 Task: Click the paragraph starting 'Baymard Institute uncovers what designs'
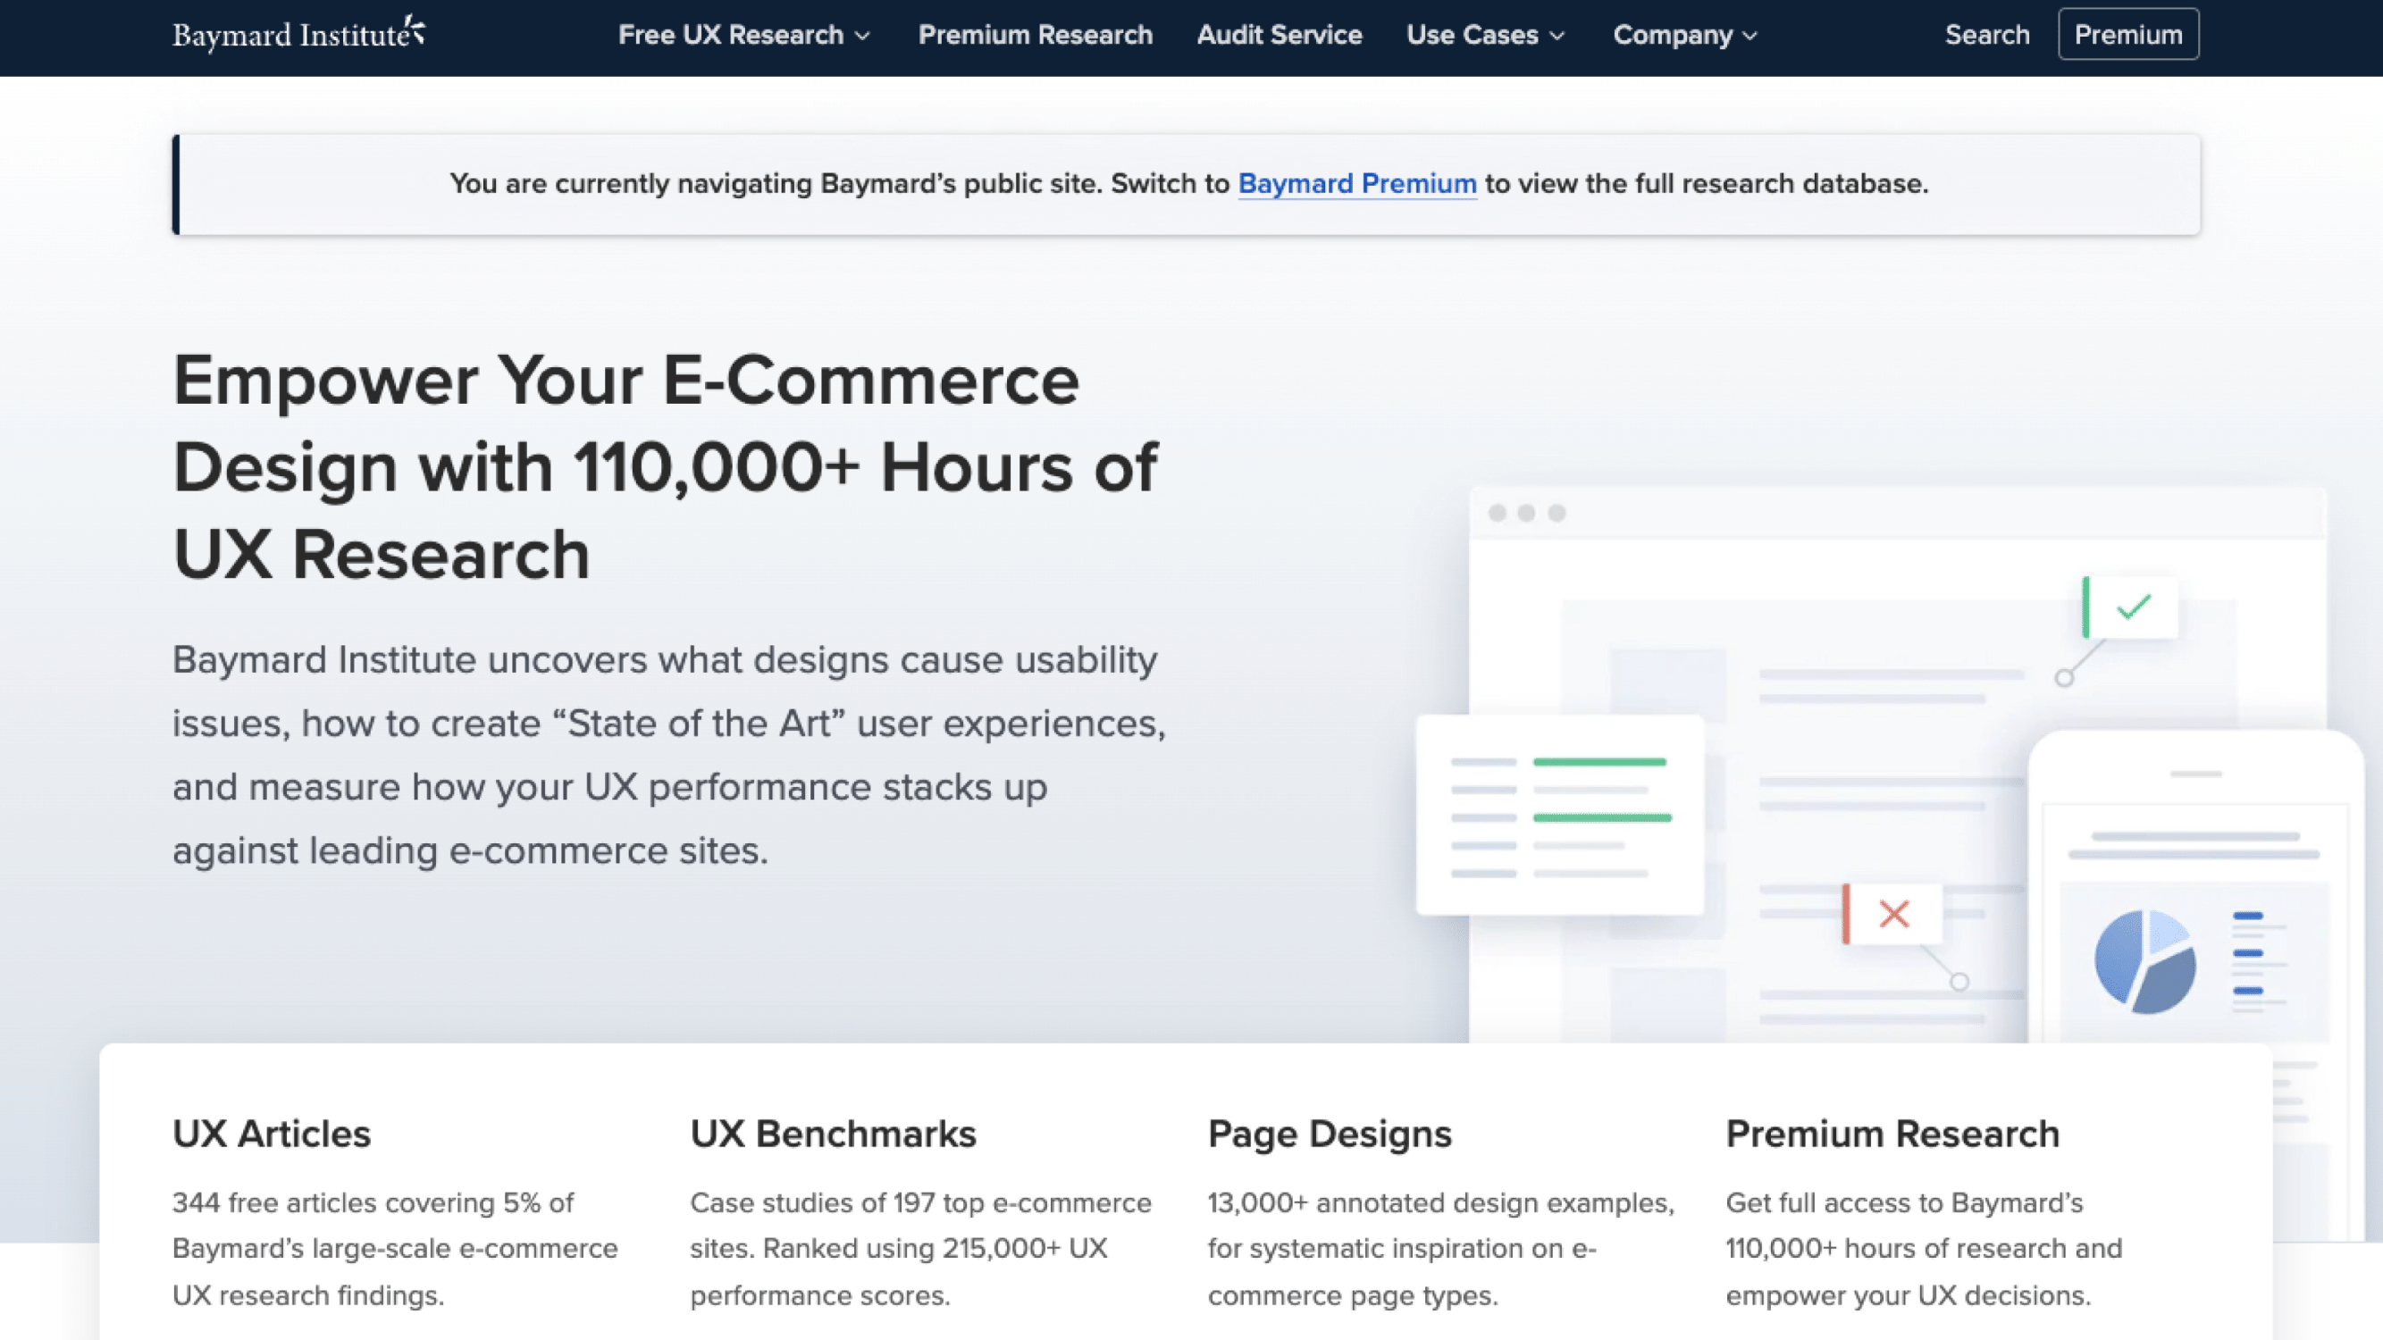pyautogui.click(x=669, y=755)
